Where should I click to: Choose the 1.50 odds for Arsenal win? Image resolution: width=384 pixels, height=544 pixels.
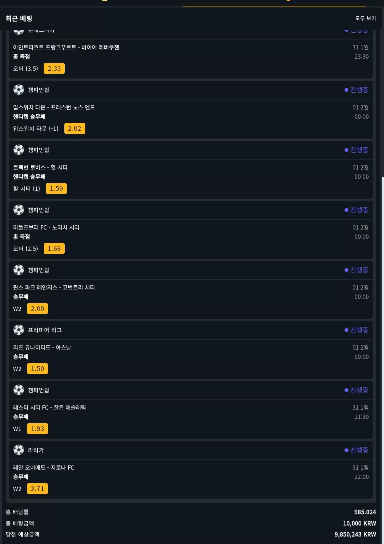(37, 369)
